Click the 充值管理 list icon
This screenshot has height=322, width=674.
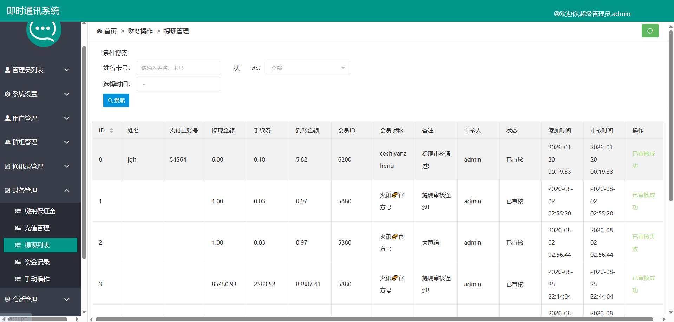tap(18, 228)
